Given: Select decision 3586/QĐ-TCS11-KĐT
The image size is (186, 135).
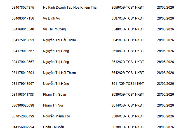Looking at the screenshot, I should [x=128, y=116].
